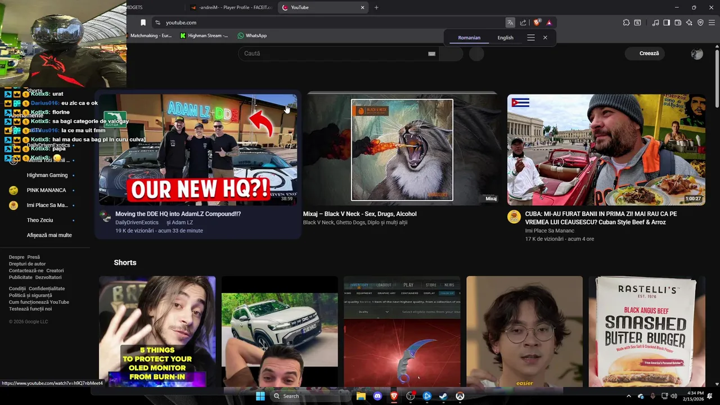
Task: Open the Confidențialitate footer link
Action: [47, 289]
